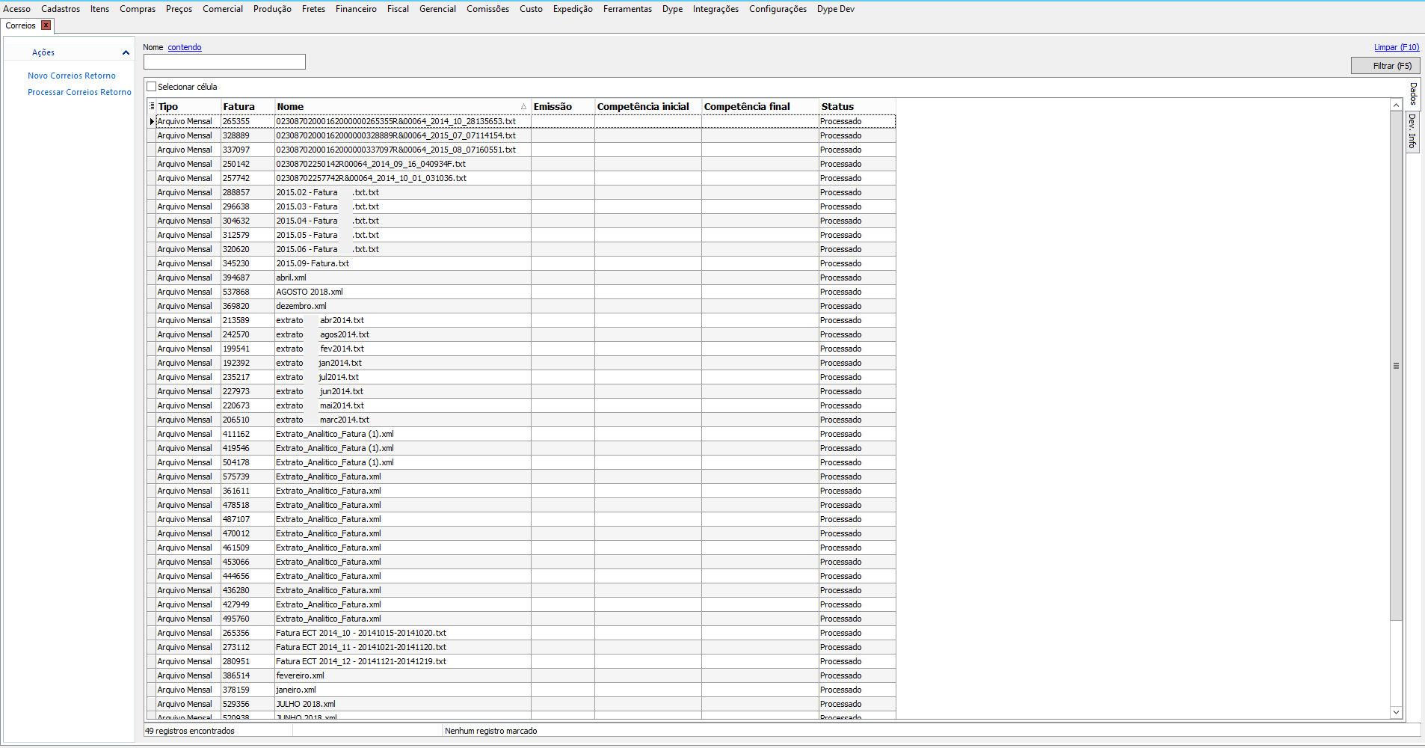Screen dimensions: 1425x748
Task: Select the file 2015.09- Fatura.txt
Action: 313,263
